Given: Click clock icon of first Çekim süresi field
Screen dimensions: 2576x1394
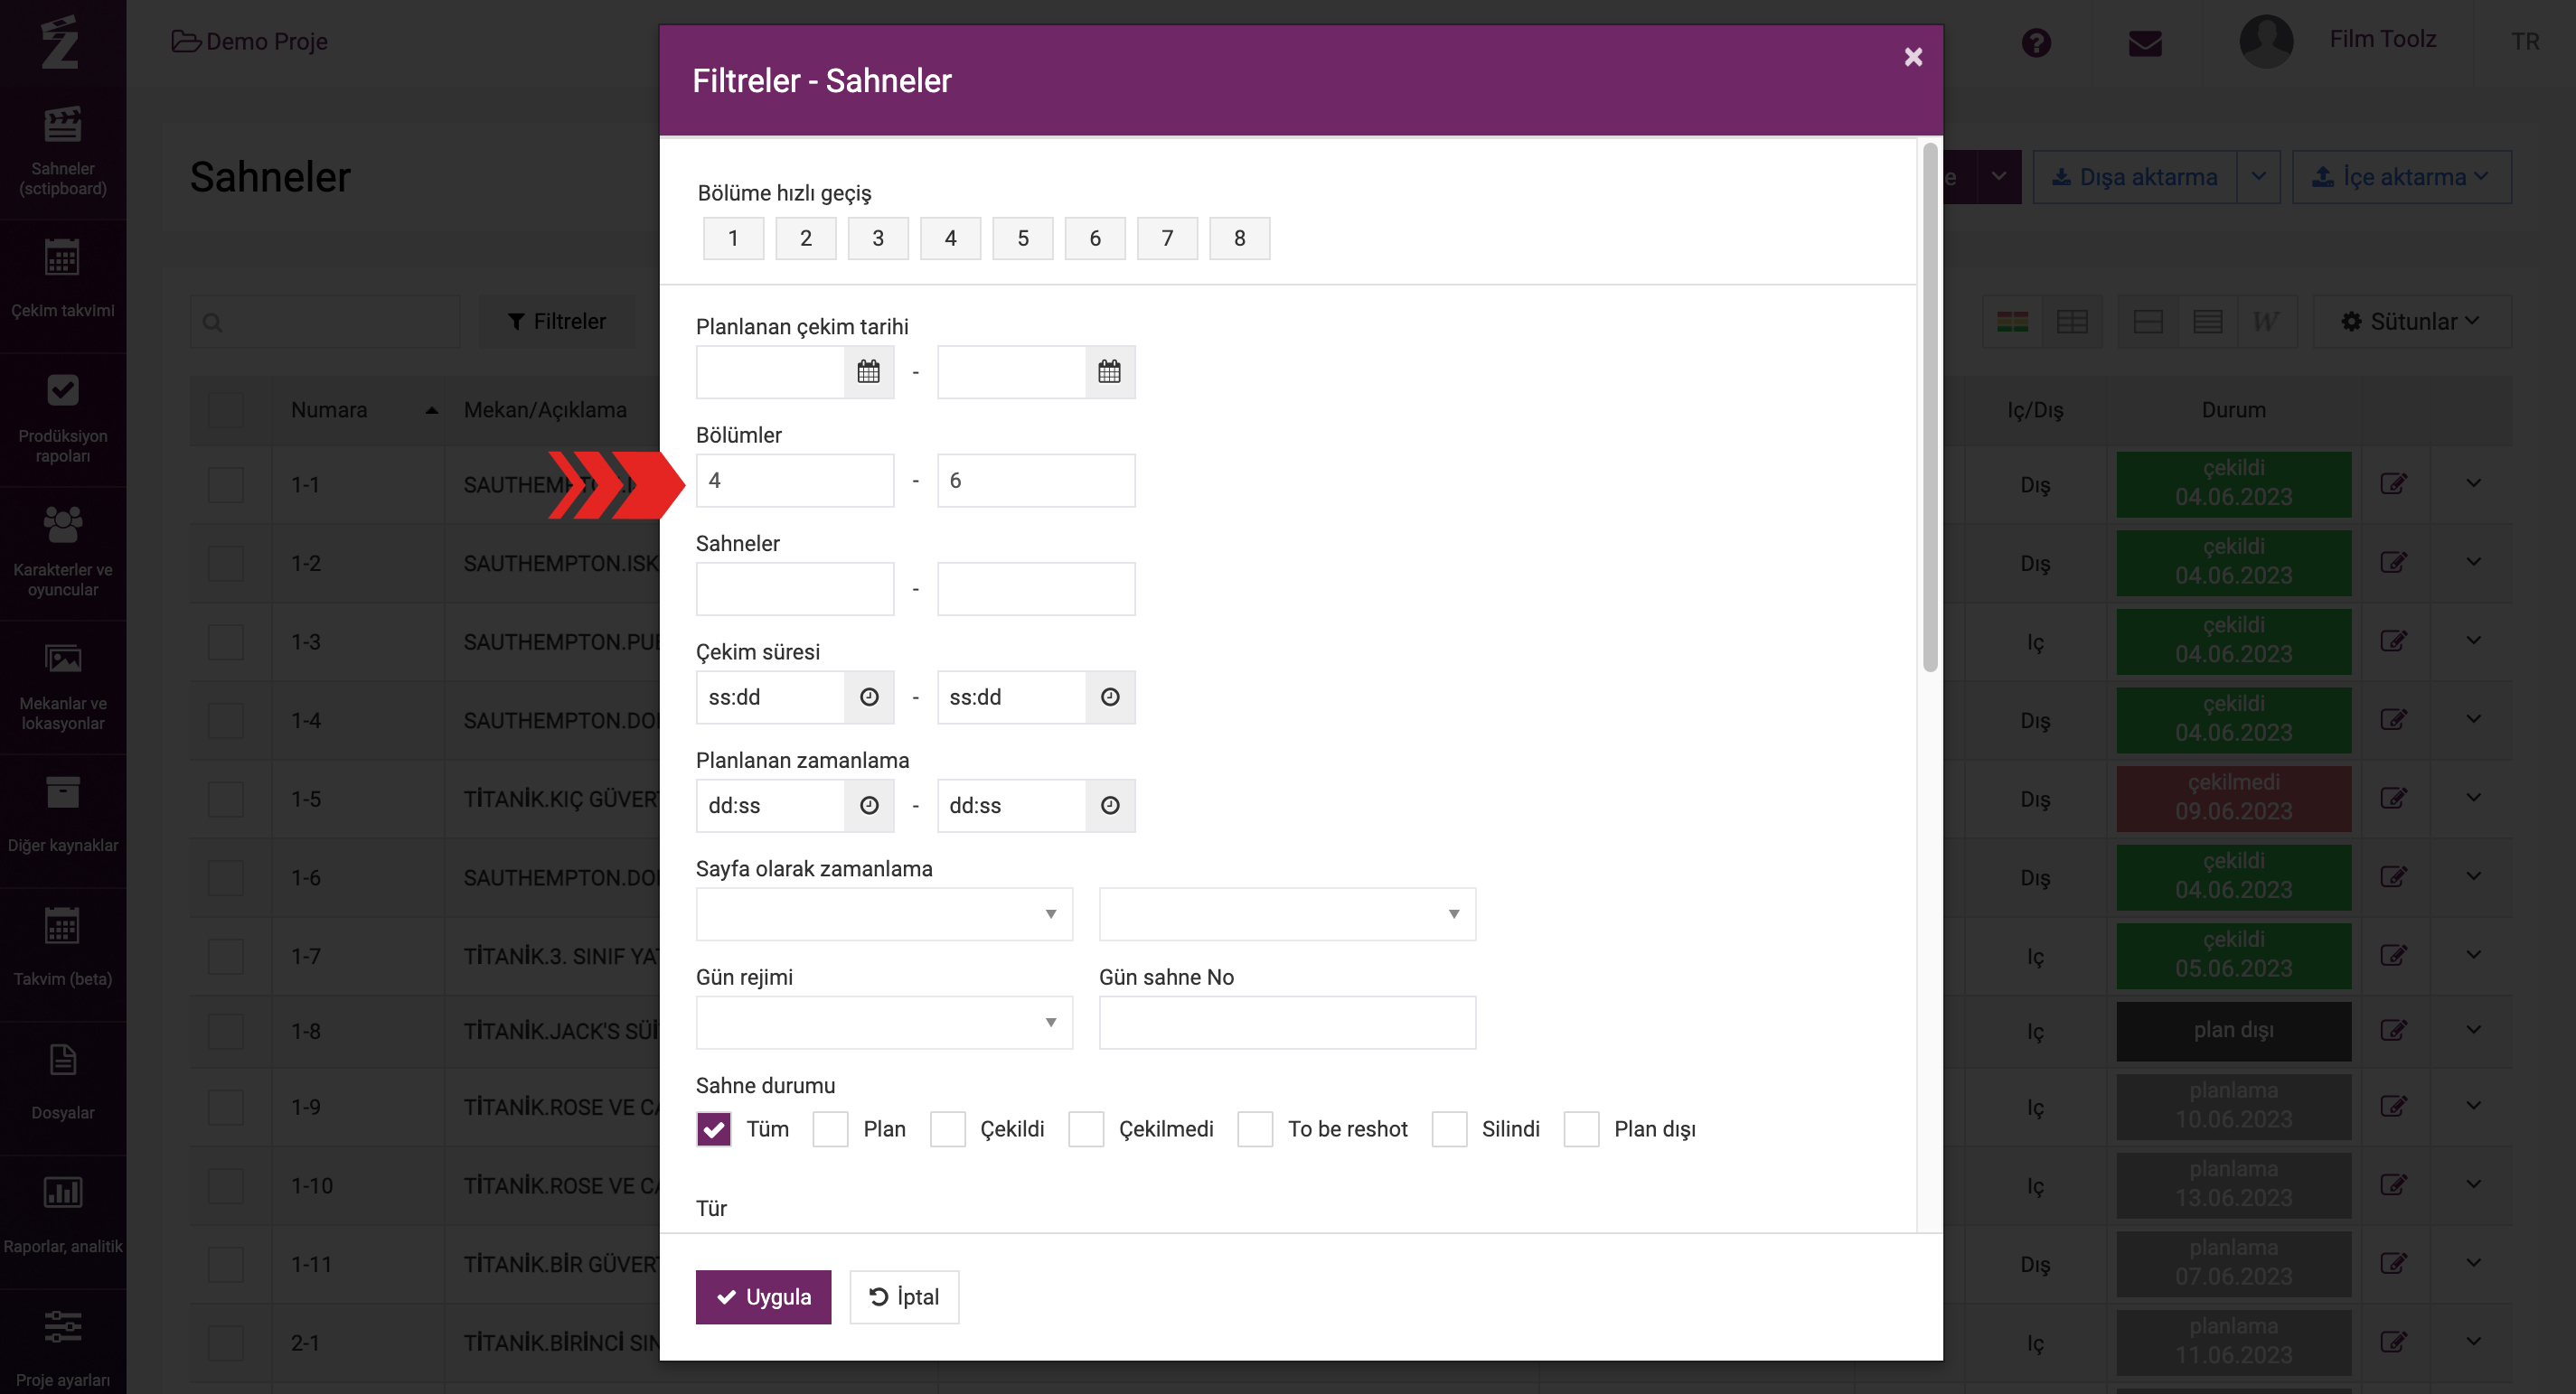Looking at the screenshot, I should coord(868,697).
